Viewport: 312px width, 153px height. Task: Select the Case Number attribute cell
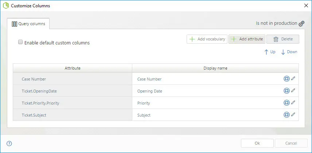click(73, 79)
